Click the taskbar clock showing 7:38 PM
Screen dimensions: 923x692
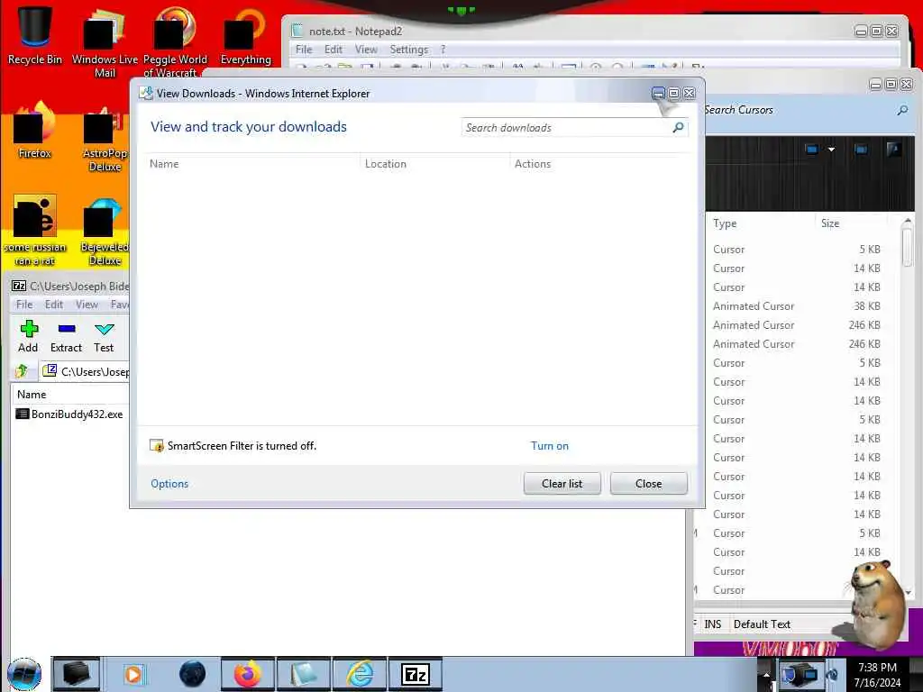pyautogui.click(x=877, y=674)
